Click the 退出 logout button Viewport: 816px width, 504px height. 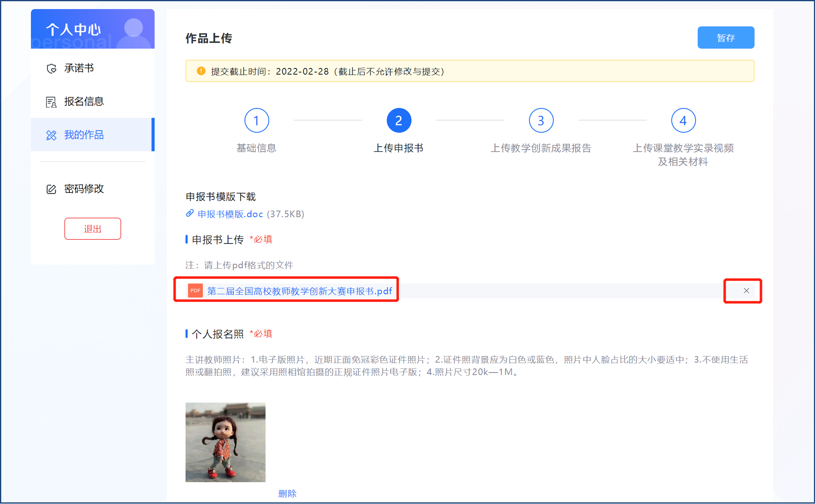pyautogui.click(x=92, y=229)
